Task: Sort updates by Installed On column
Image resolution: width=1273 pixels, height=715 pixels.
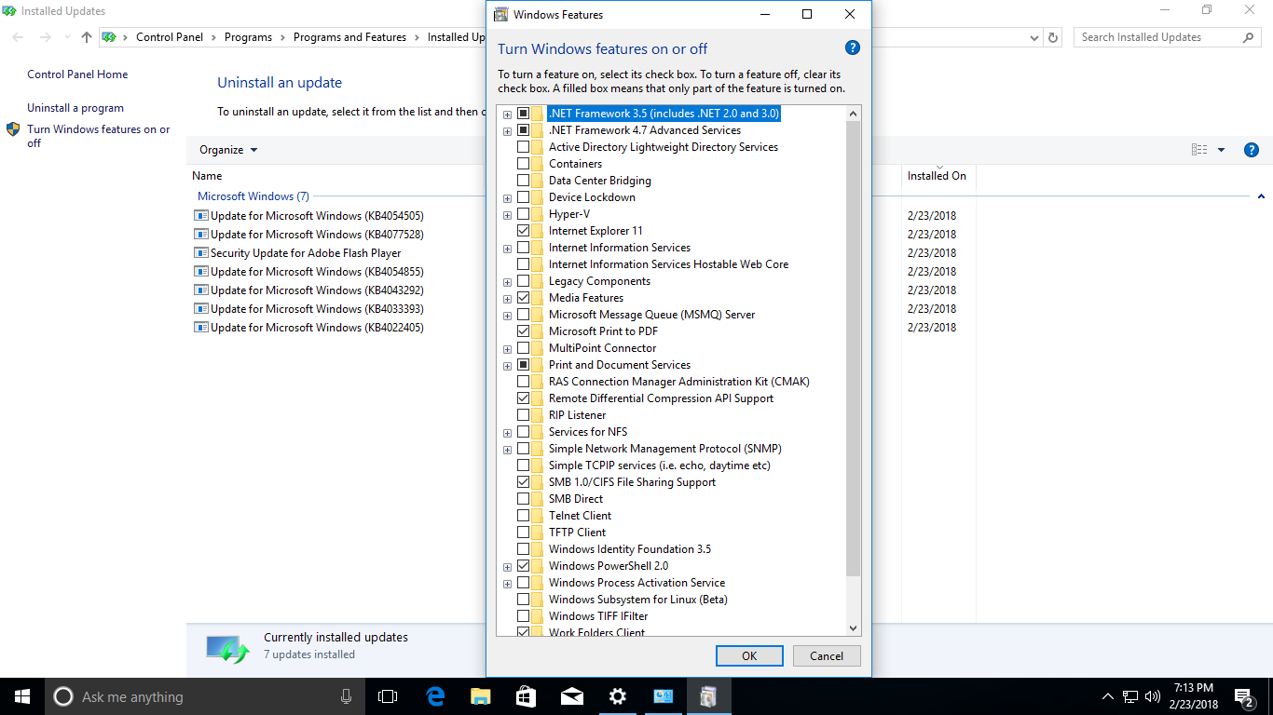Action: coord(937,176)
